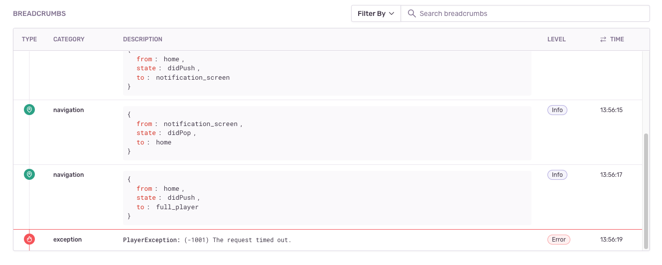Click the TYPE column header
Image resolution: width=662 pixels, height=265 pixels.
tap(29, 39)
